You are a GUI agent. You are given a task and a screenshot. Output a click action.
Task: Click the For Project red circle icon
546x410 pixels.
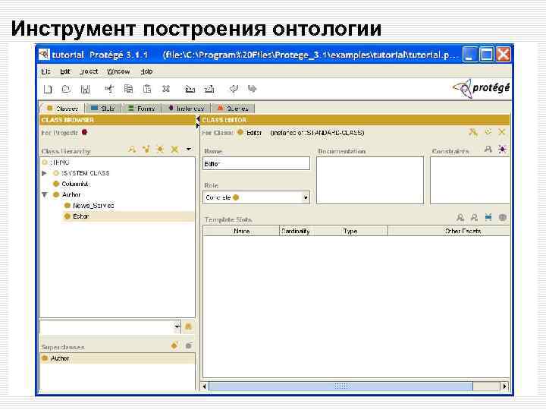click(x=84, y=132)
